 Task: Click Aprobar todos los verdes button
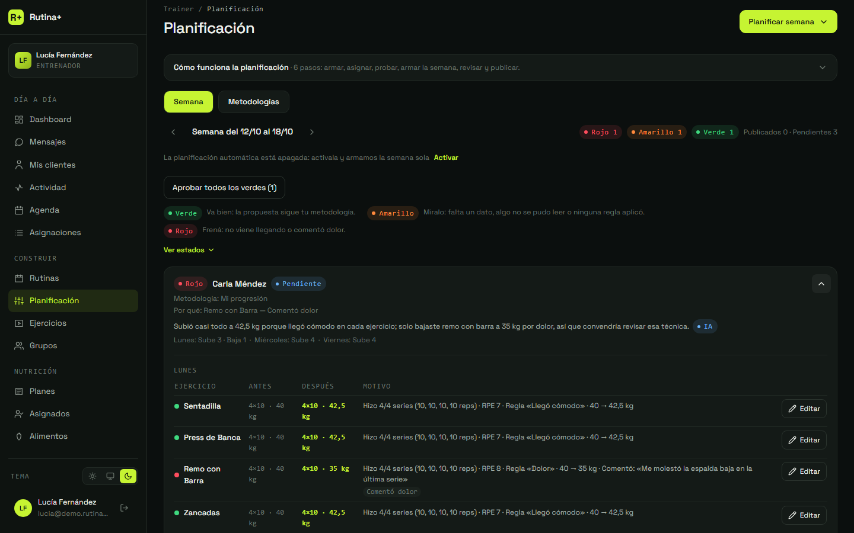tap(224, 188)
